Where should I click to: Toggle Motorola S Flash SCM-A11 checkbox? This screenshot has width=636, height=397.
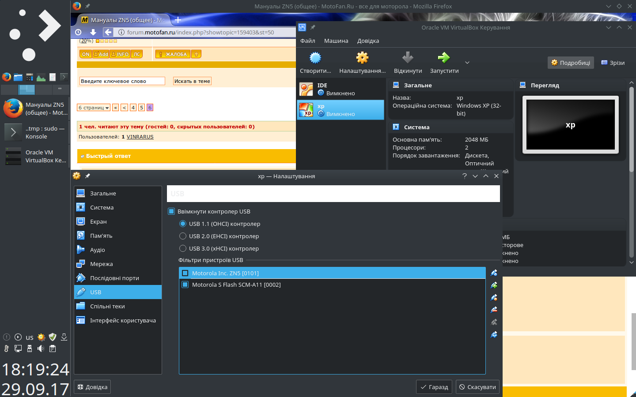coord(185,285)
